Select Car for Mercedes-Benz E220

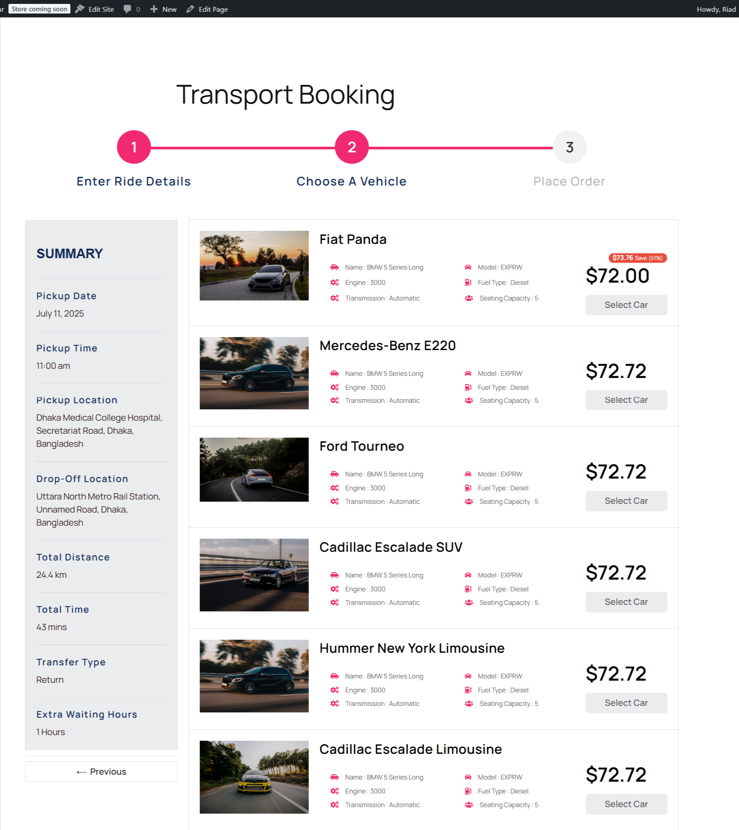(626, 400)
